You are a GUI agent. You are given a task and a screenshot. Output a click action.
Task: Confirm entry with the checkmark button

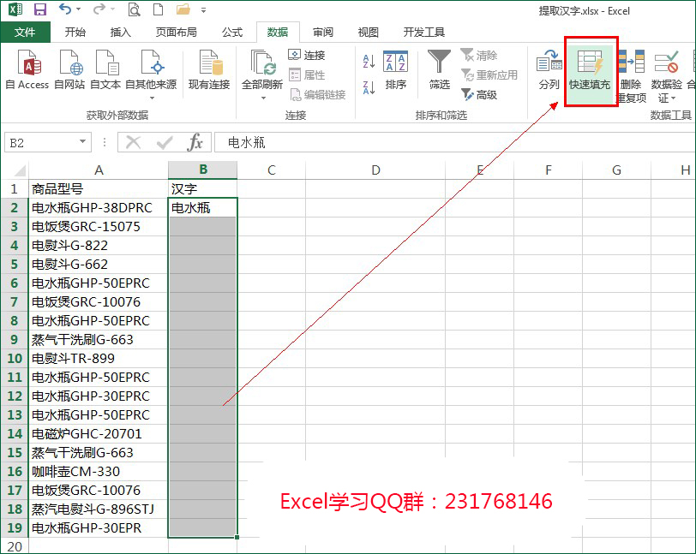(165, 142)
